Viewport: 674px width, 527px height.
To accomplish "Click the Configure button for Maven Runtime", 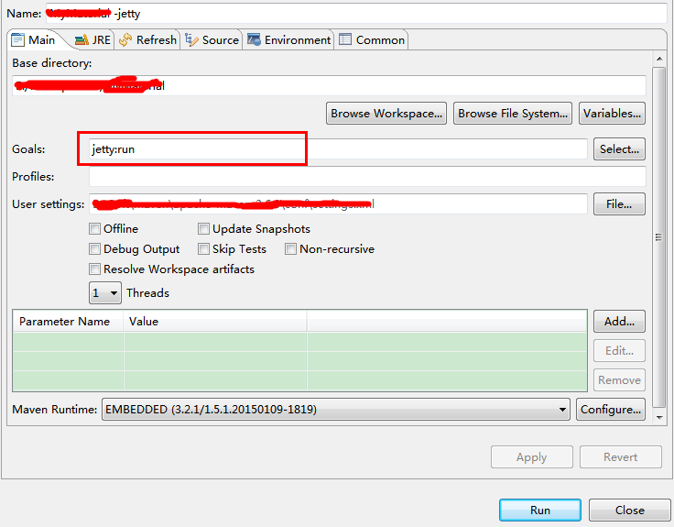I will 611,409.
